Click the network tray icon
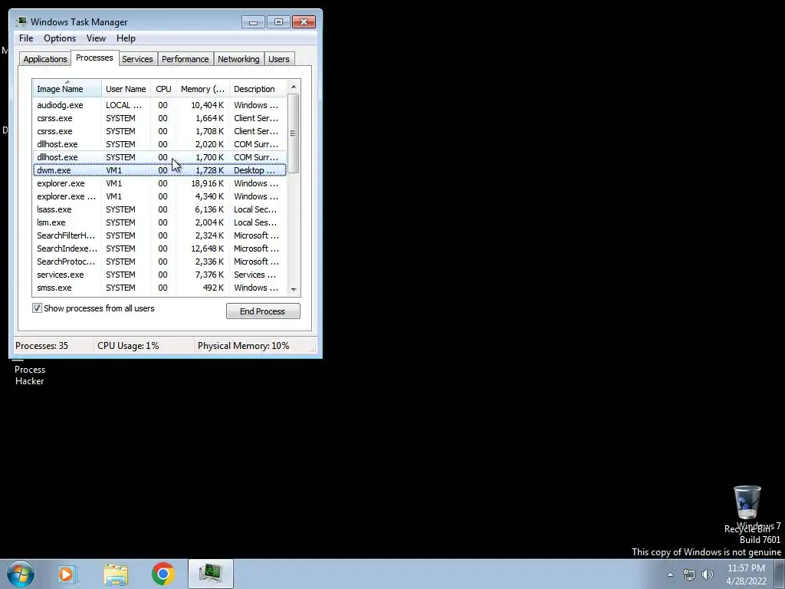The height and width of the screenshot is (589, 785). 689,574
